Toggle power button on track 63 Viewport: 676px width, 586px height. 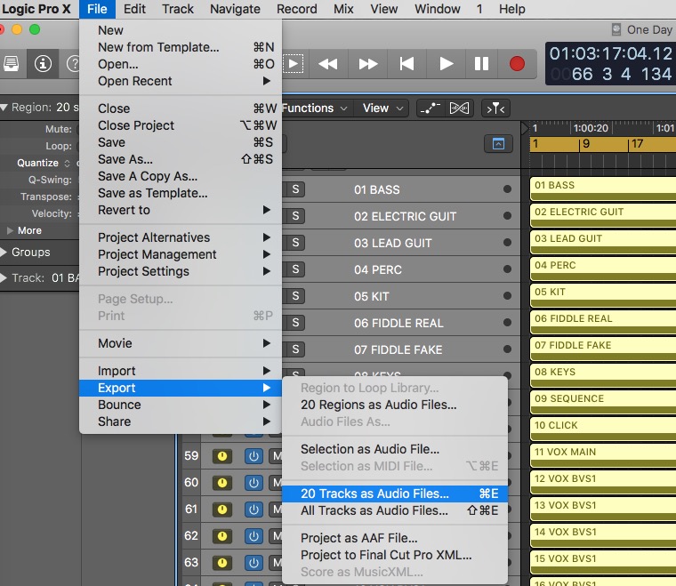tap(253, 563)
